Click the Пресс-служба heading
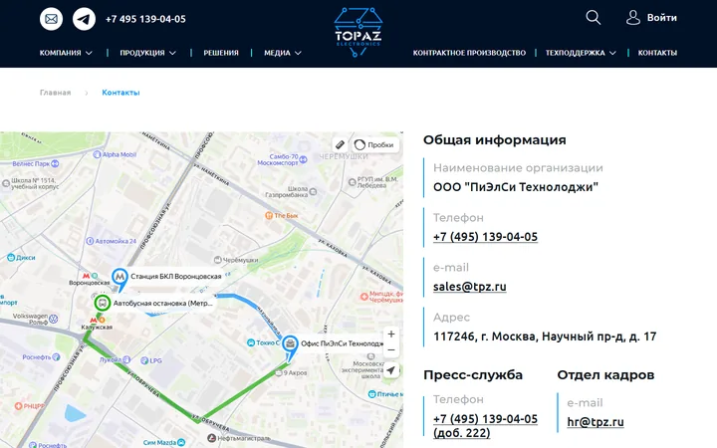Screen dimensions: 717x448 [x=473, y=375]
